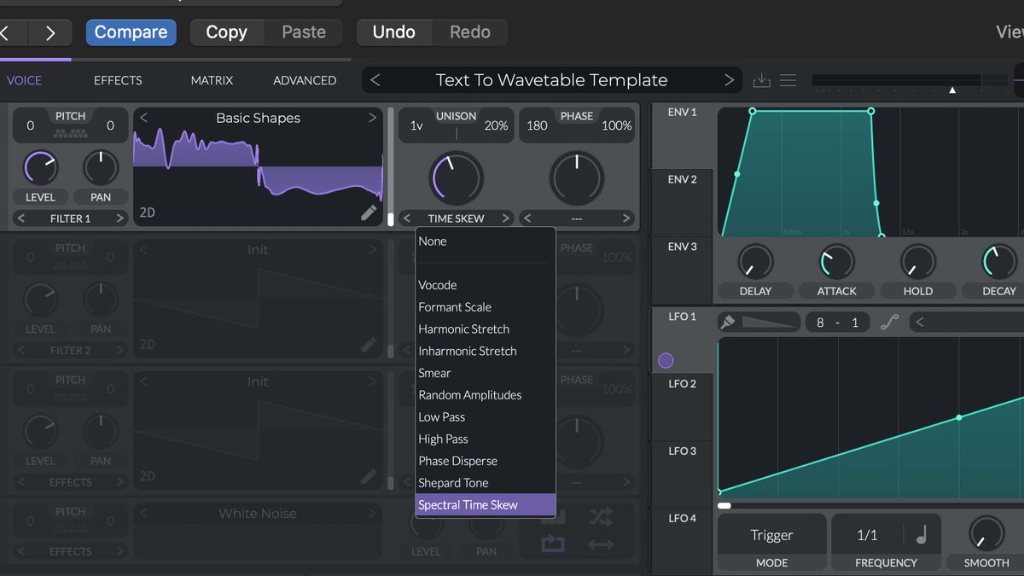Select Inharmonic Stretch in the menu
This screenshot has height=576, width=1024.
pyautogui.click(x=486, y=351)
